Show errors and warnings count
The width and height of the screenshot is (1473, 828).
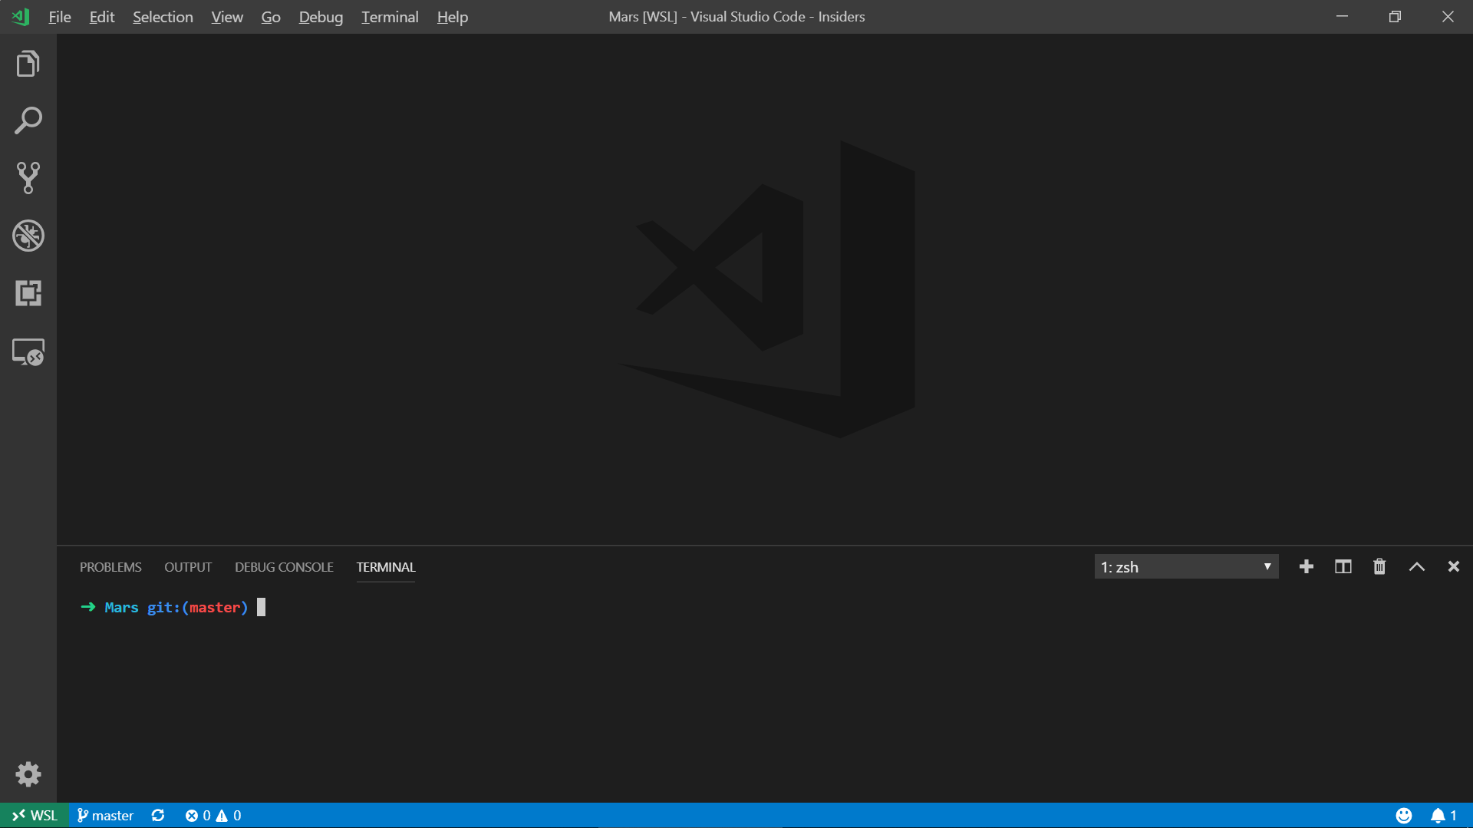[213, 815]
